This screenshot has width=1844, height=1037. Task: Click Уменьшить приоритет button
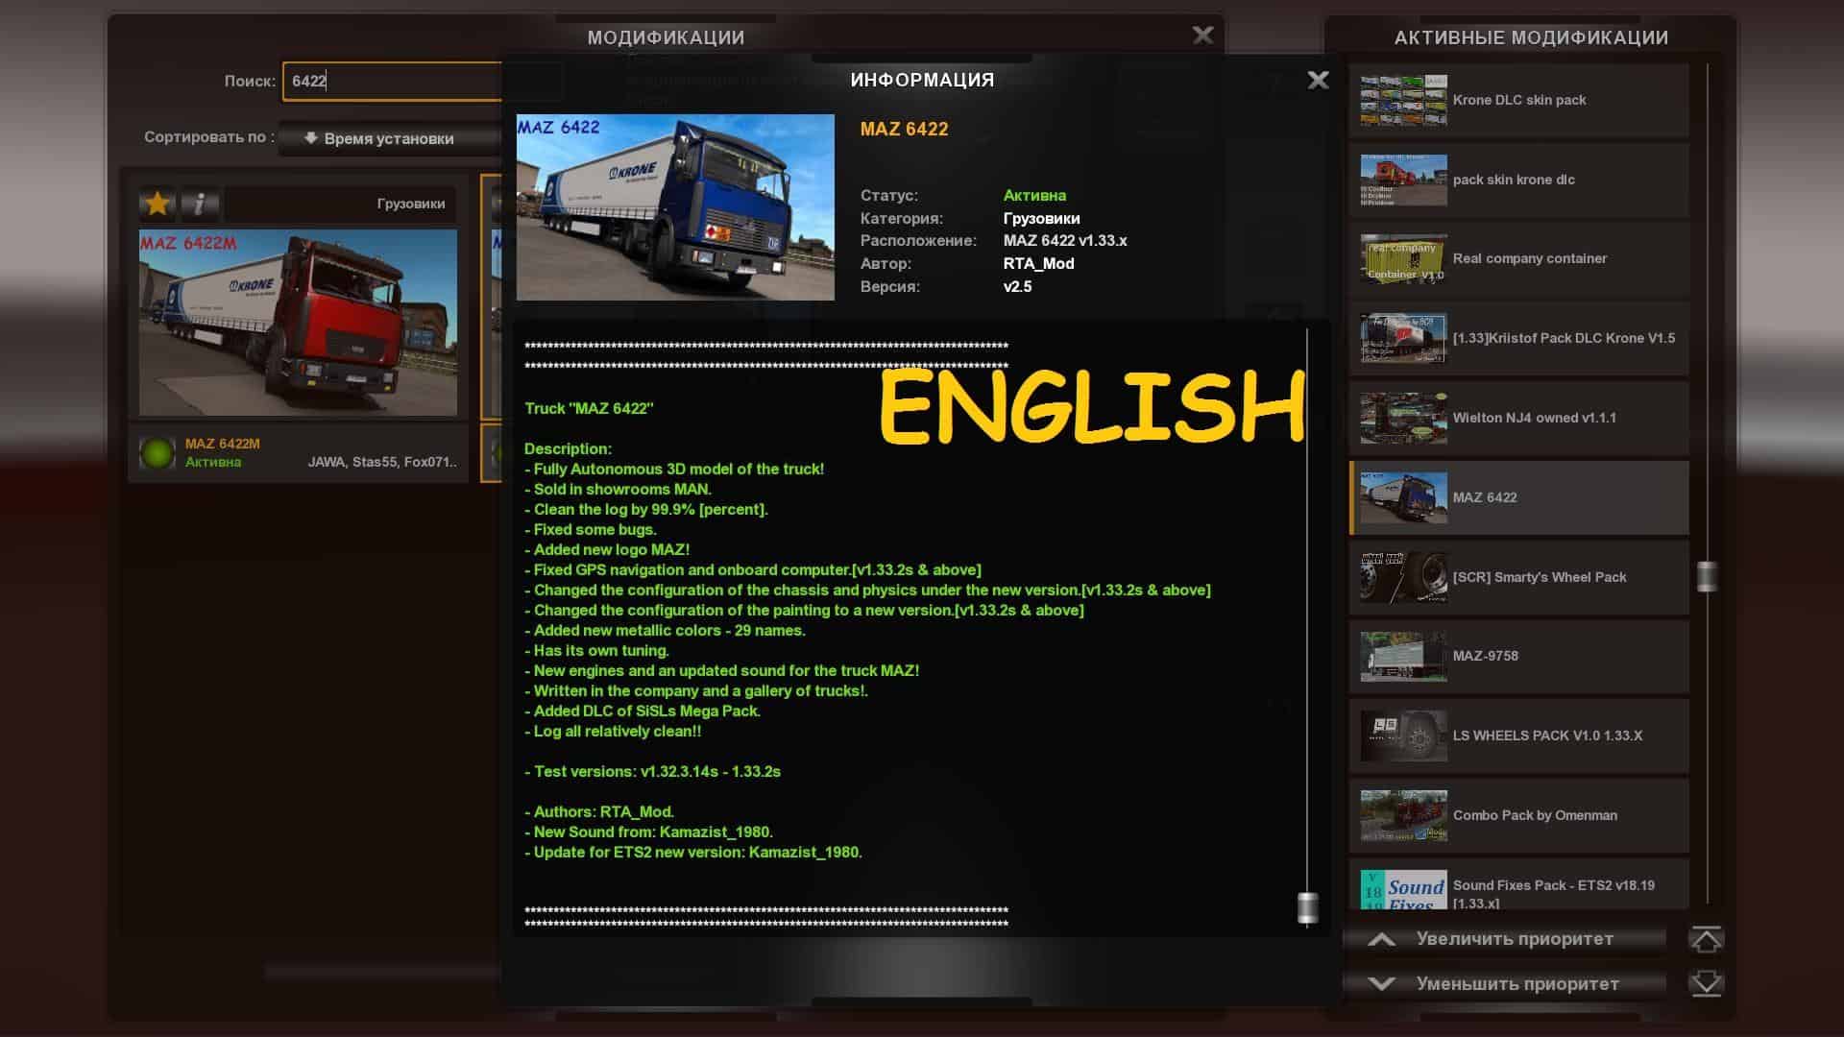click(1503, 983)
